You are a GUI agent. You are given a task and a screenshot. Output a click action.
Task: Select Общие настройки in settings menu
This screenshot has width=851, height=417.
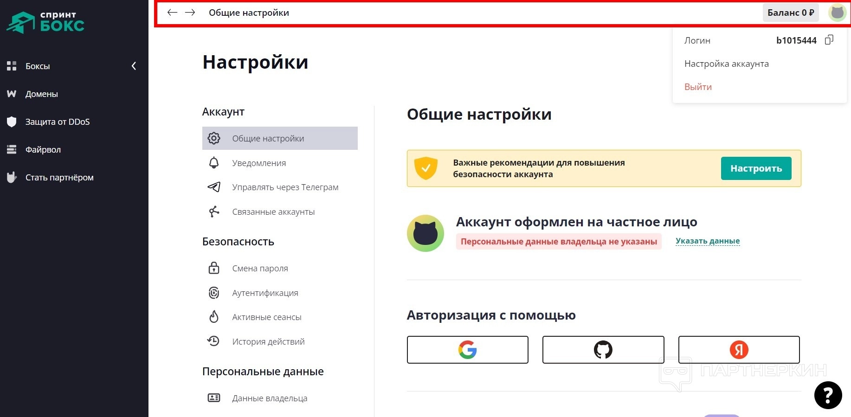(x=280, y=138)
